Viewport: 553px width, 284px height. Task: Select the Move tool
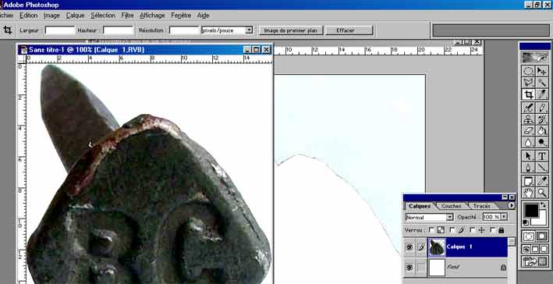pyautogui.click(x=542, y=71)
